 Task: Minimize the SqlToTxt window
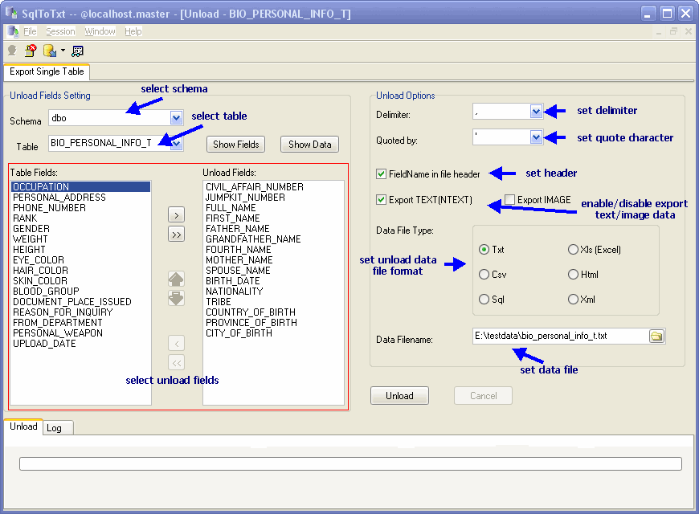pos(648,14)
